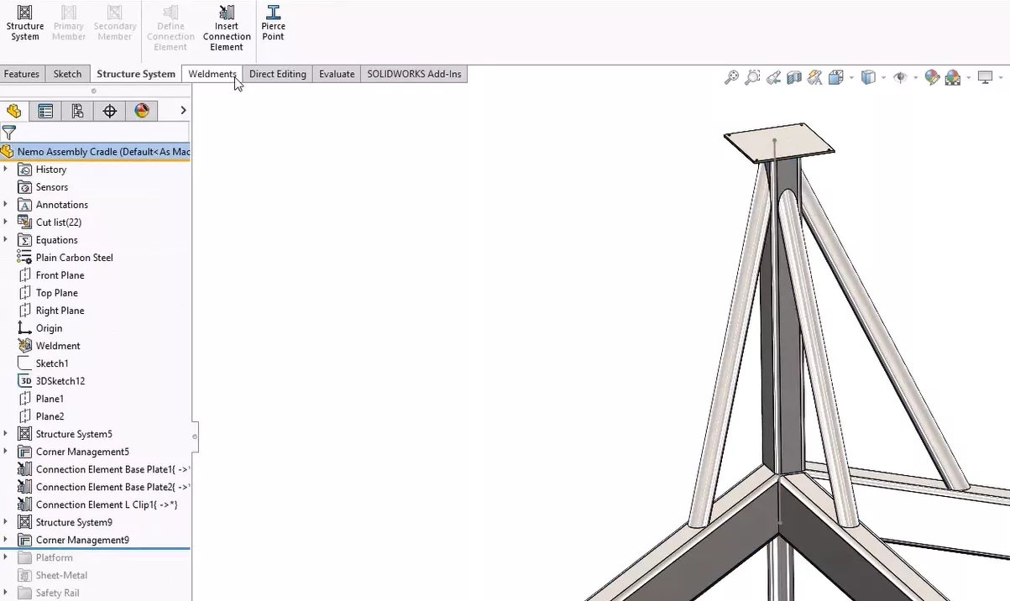1010x601 pixels.
Task: Open the Evaluate ribbon tab
Action: click(x=336, y=74)
